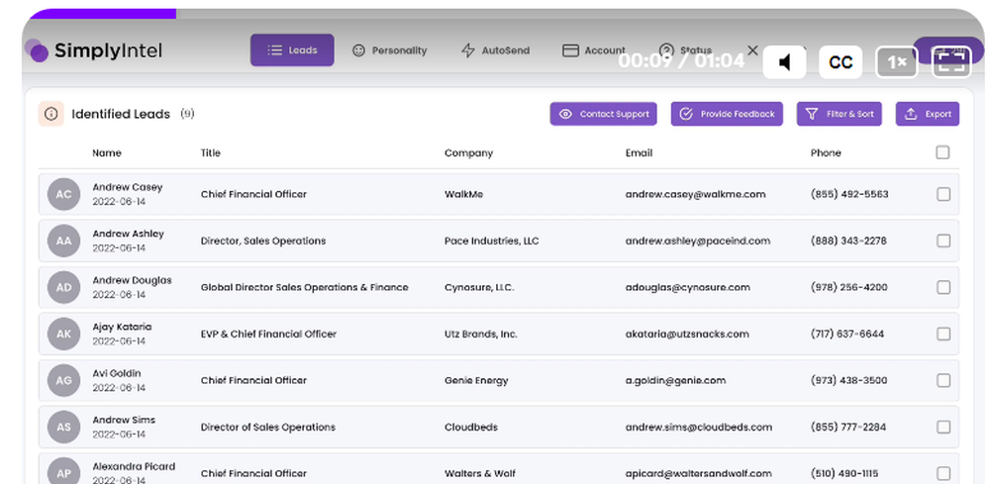Mute the video with speaker icon
The width and height of the screenshot is (990, 484).
click(784, 62)
